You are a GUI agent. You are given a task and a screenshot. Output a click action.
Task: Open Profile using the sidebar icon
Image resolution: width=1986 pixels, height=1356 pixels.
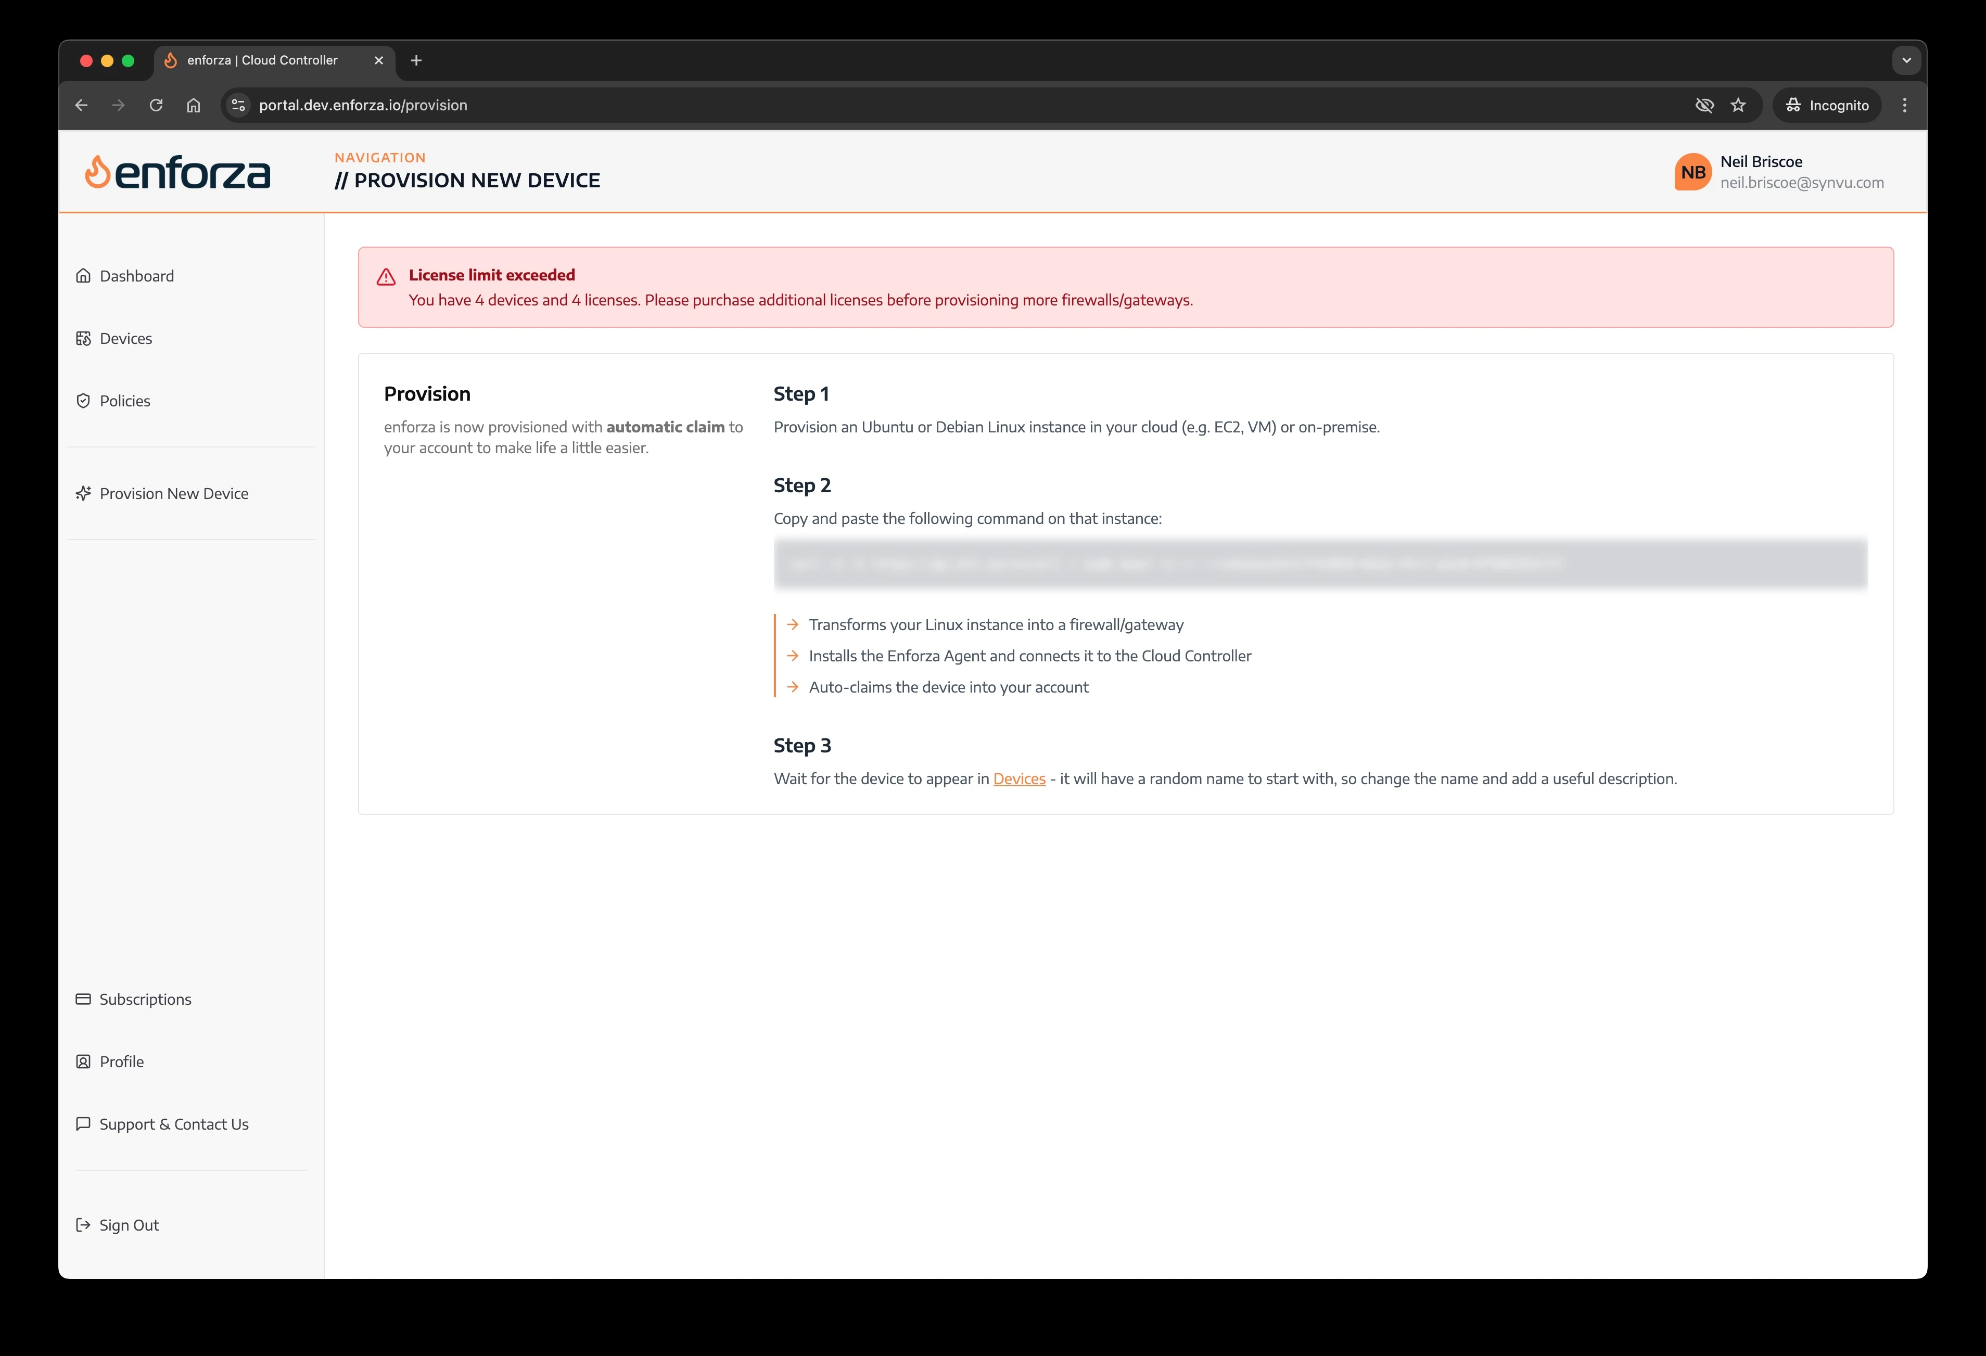point(83,1061)
